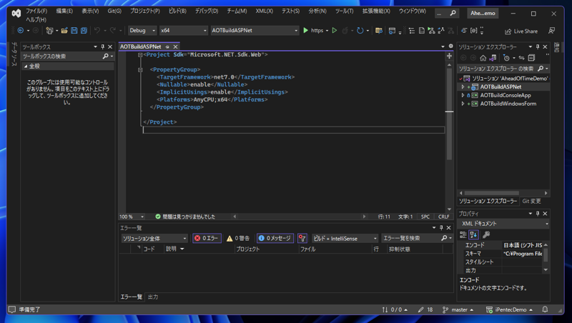Click Home icon in Solution Explorer toolbar
This screenshot has height=323, width=572.
[x=483, y=58]
